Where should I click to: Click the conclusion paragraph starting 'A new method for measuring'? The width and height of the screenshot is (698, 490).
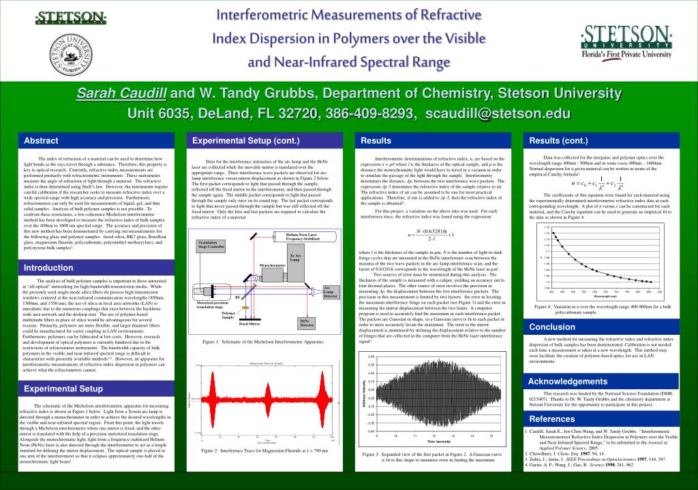(601, 350)
